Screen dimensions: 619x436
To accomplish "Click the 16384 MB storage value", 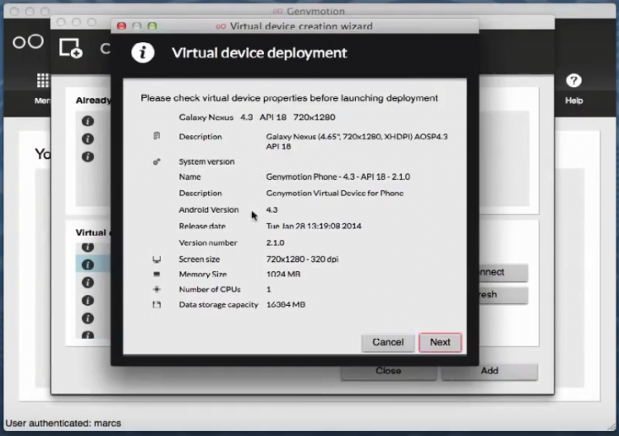I will tap(286, 304).
